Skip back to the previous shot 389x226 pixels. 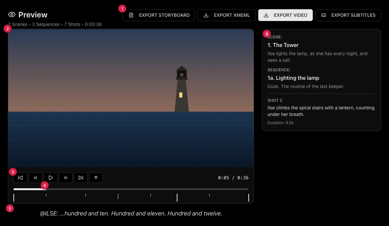tap(20, 178)
